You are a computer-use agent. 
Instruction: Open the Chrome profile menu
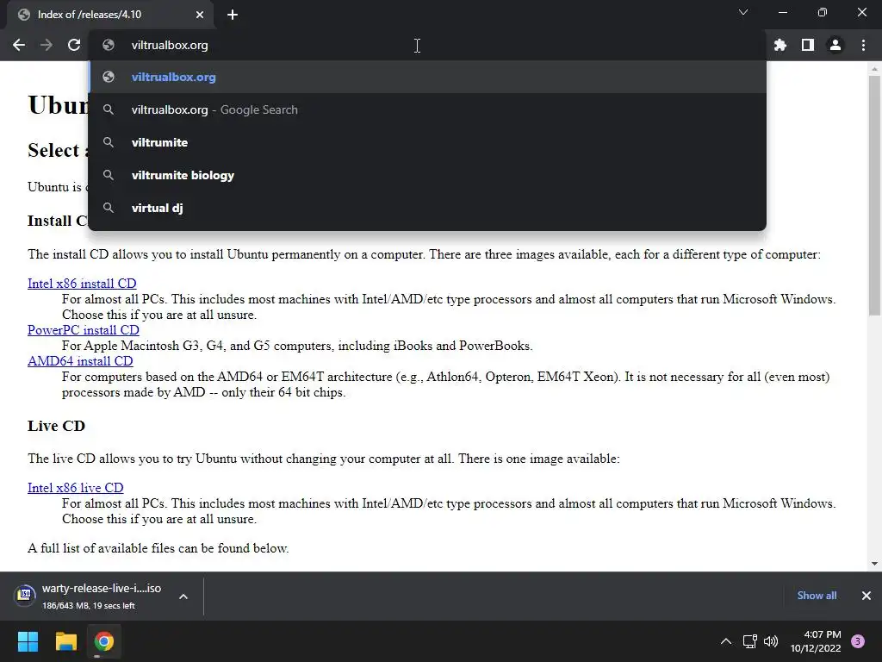(x=835, y=45)
